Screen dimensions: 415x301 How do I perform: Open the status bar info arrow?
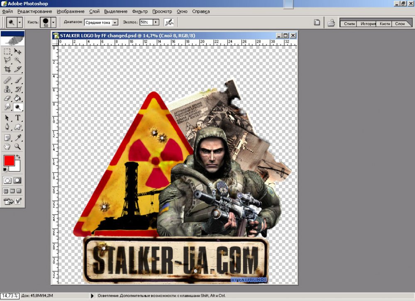click(x=92, y=296)
